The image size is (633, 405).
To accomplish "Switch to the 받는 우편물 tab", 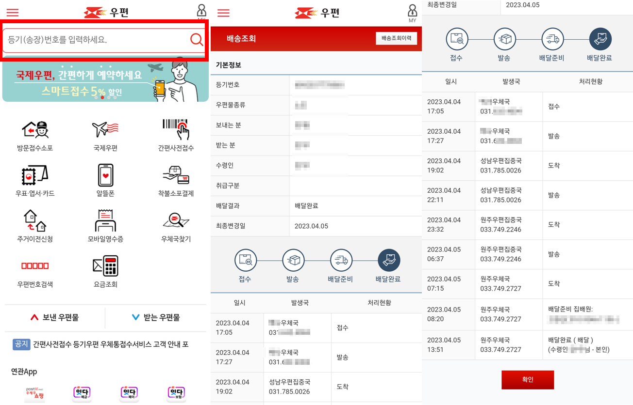I will click(157, 318).
